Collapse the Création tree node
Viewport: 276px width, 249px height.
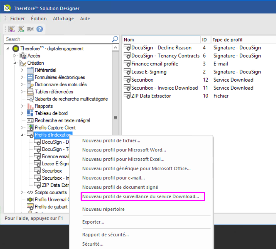click(x=15, y=63)
